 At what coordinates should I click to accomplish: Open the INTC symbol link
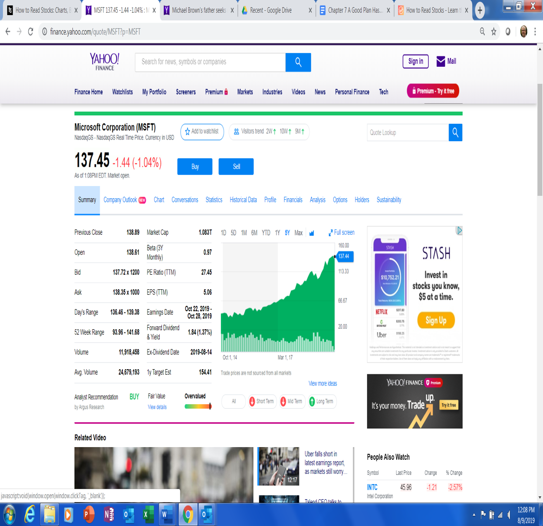pos(372,487)
